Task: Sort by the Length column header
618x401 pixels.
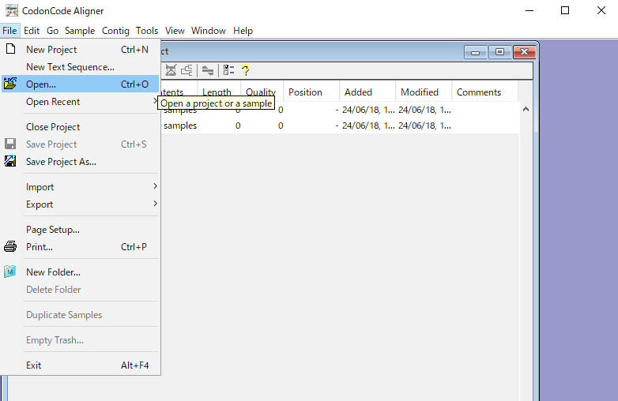Action: [x=219, y=92]
